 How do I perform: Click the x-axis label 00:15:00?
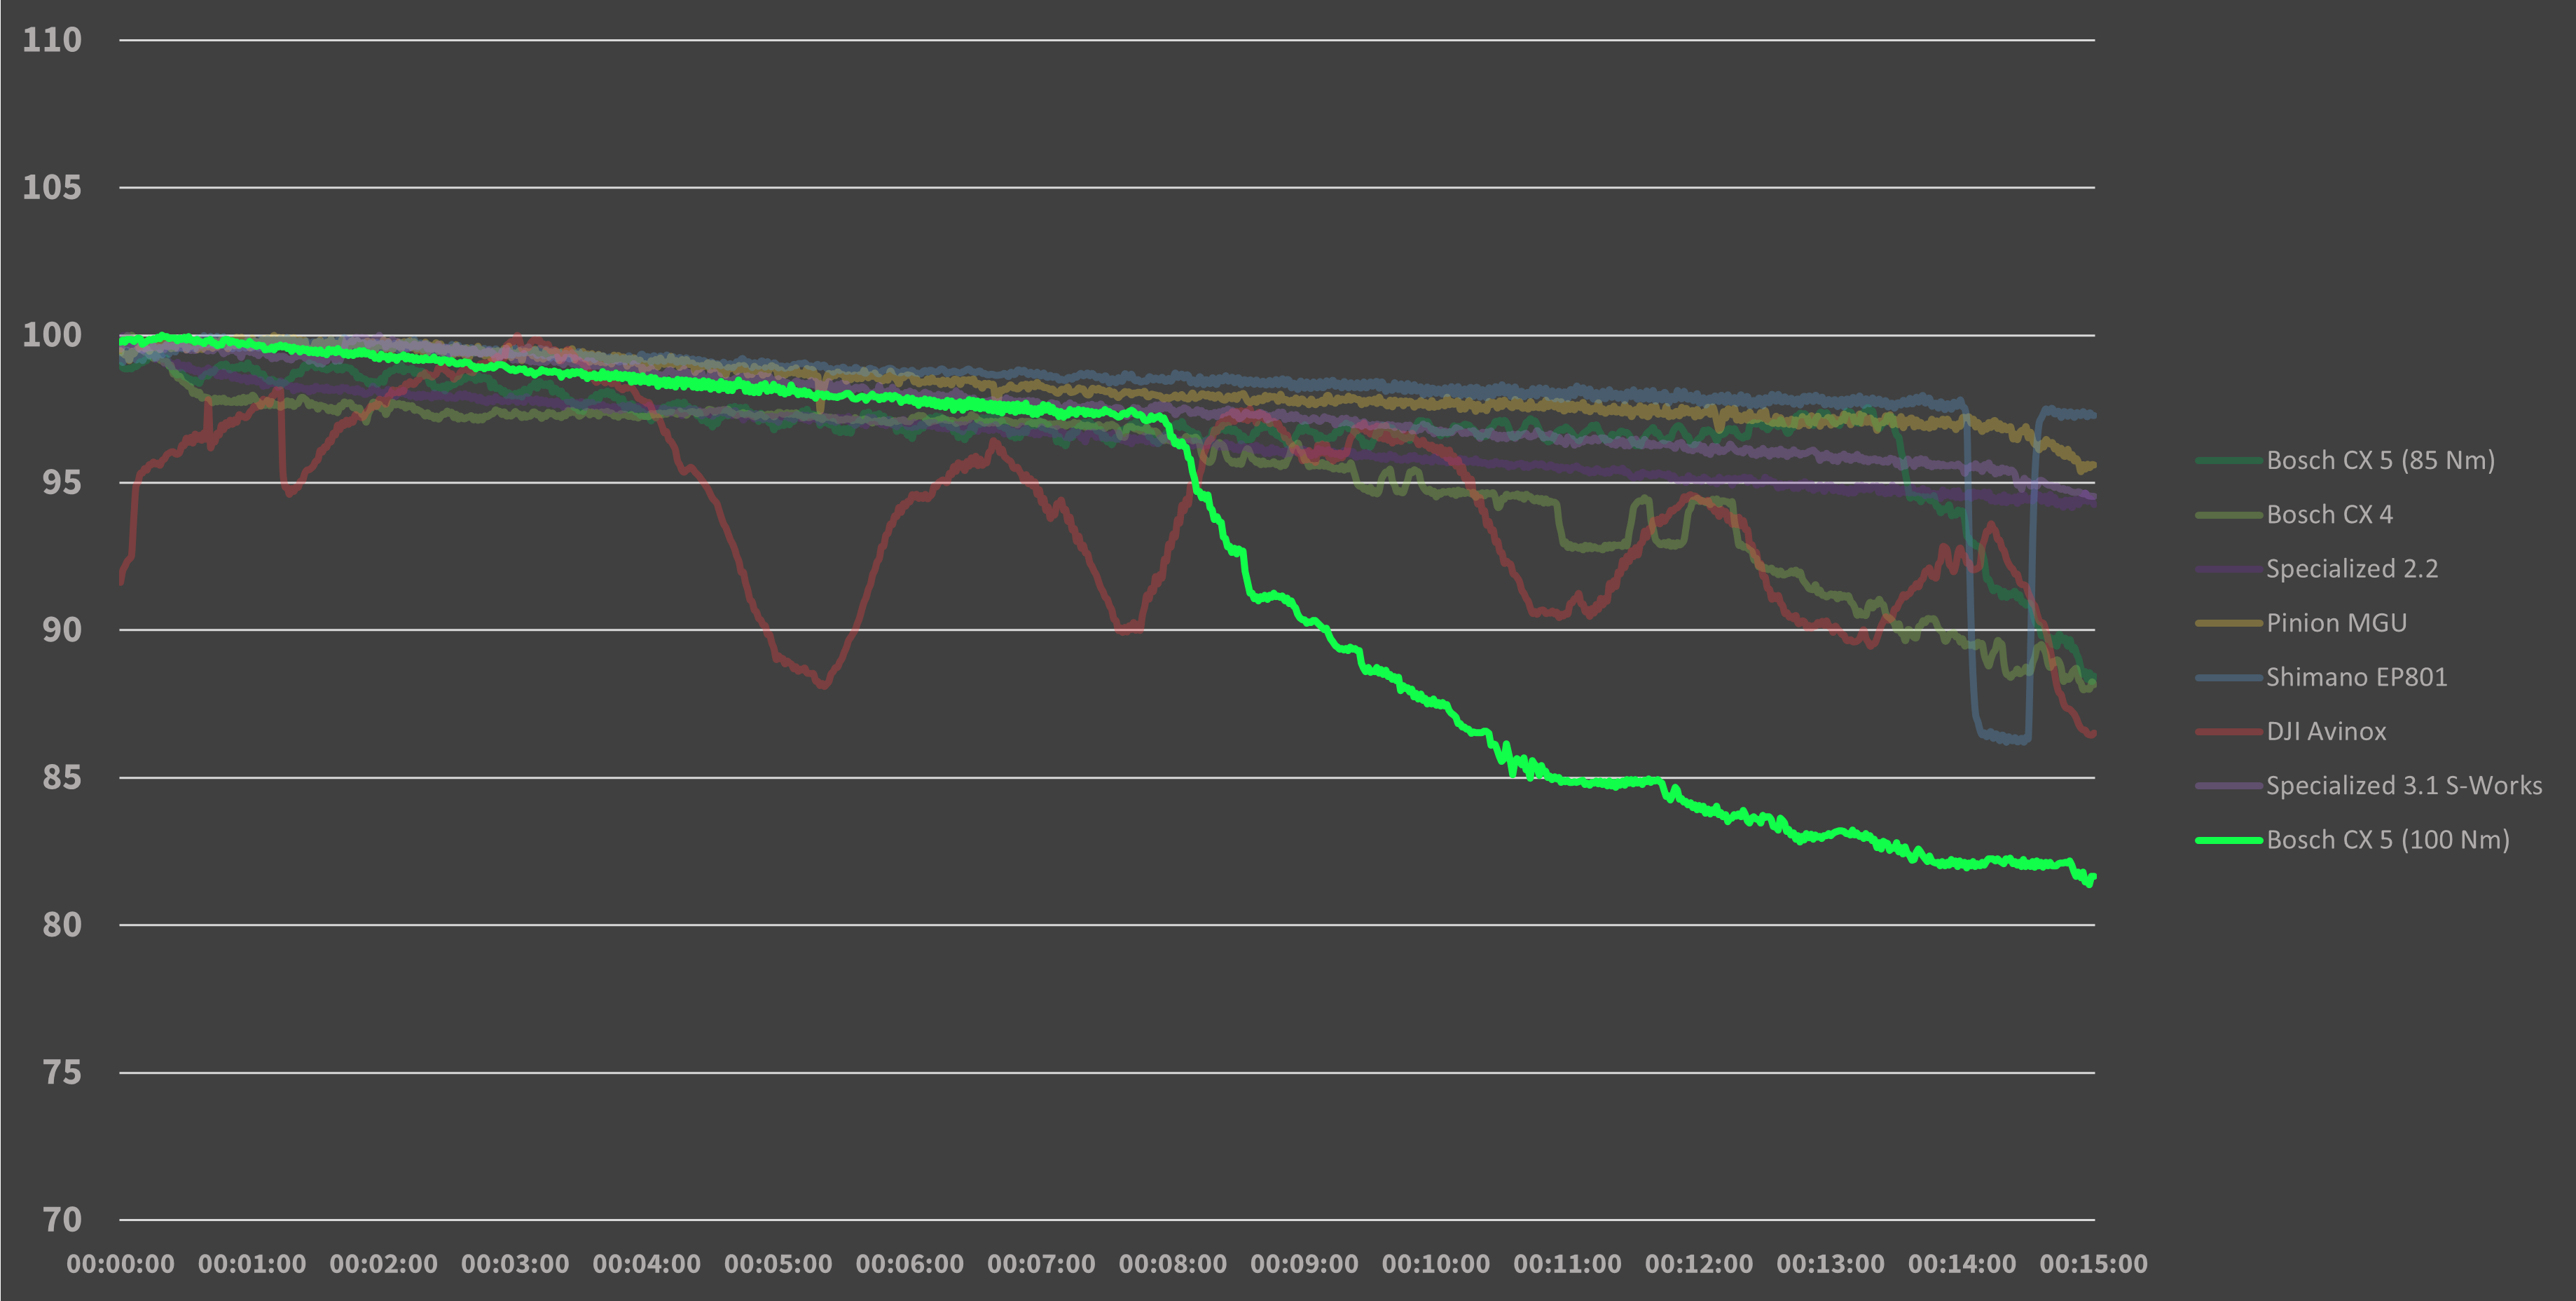(x=2094, y=1264)
